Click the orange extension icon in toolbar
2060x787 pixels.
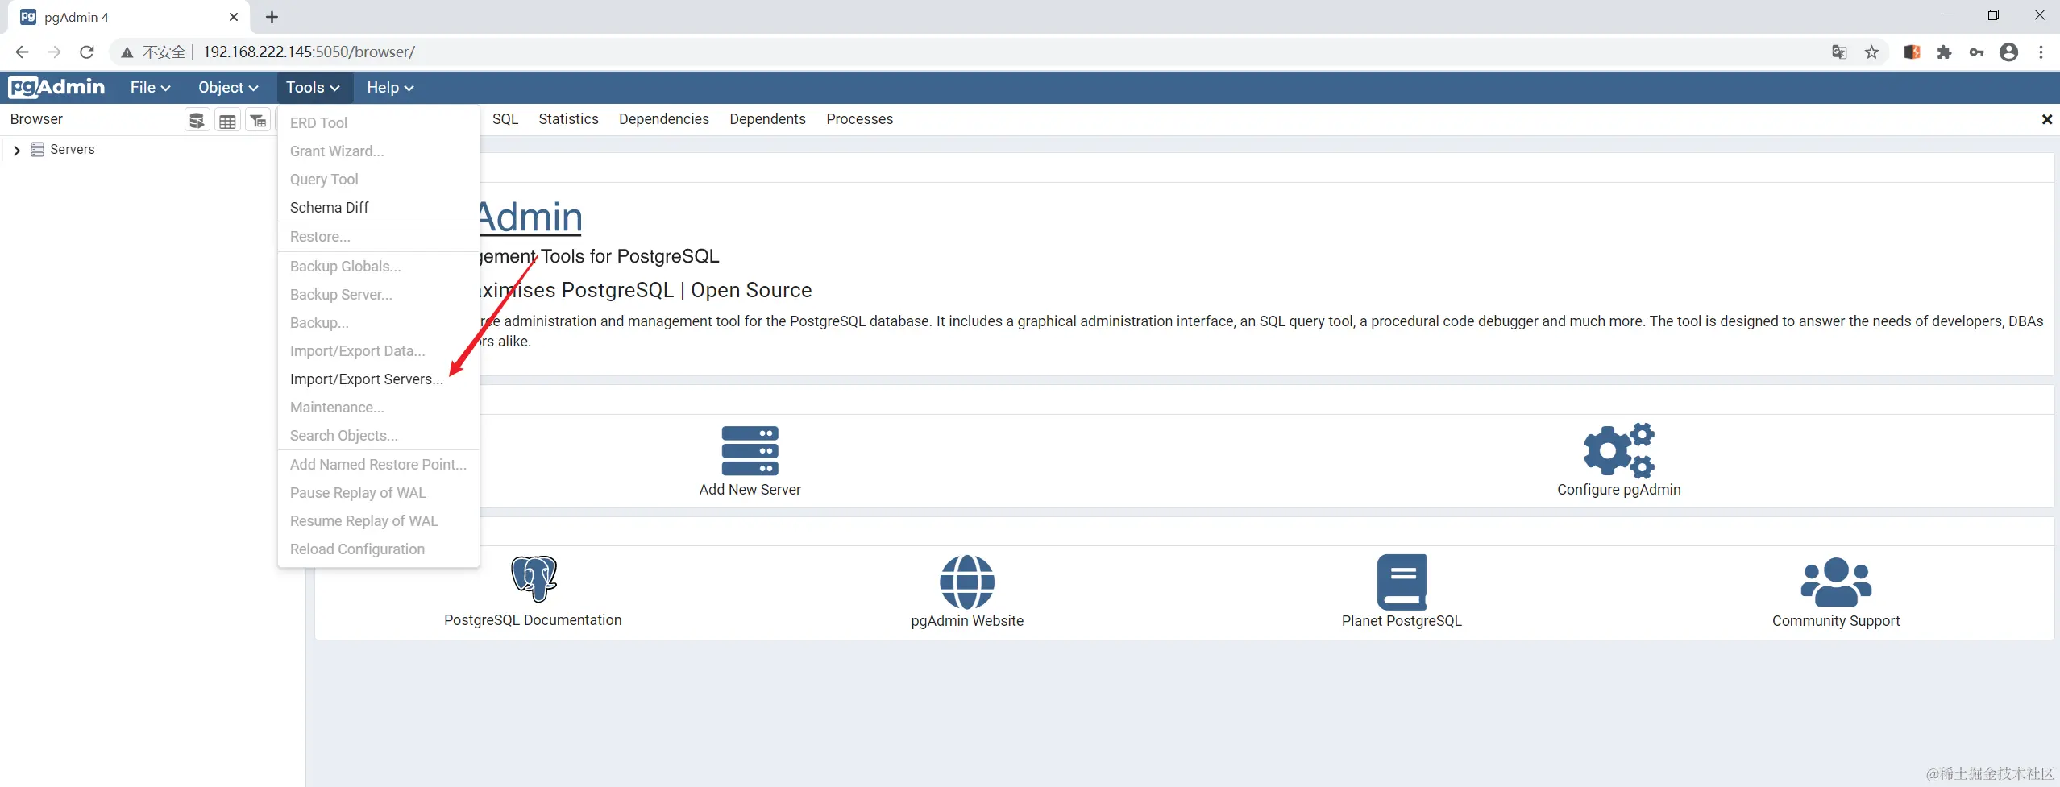(x=1912, y=52)
